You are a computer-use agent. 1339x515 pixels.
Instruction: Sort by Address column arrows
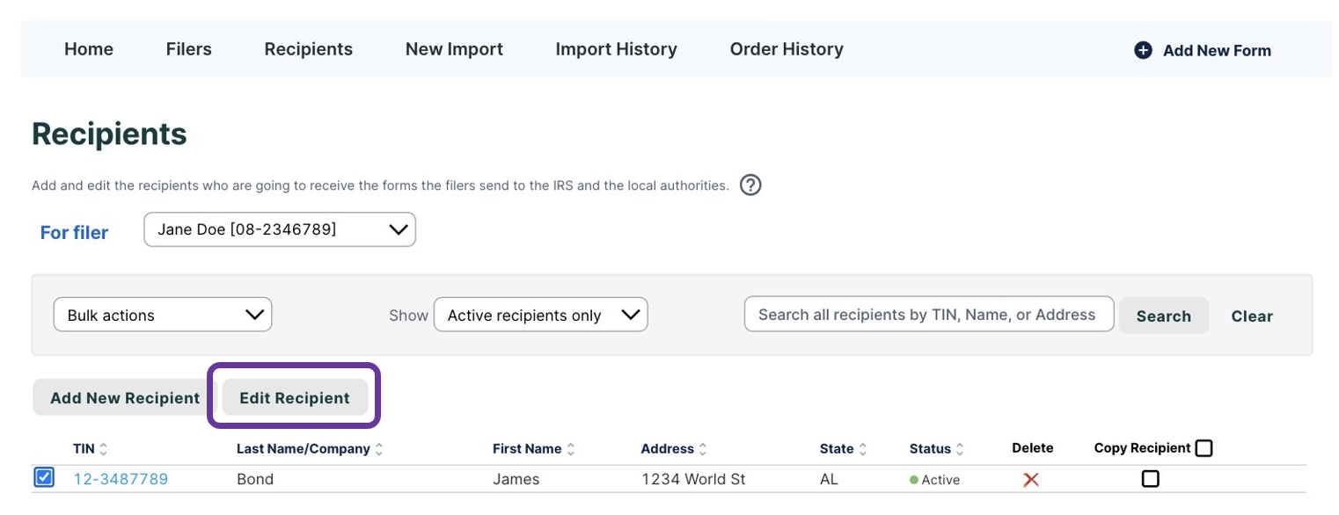click(x=704, y=449)
